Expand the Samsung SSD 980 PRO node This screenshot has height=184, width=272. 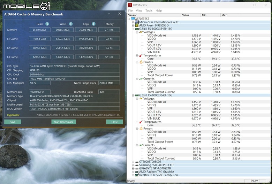133,165
